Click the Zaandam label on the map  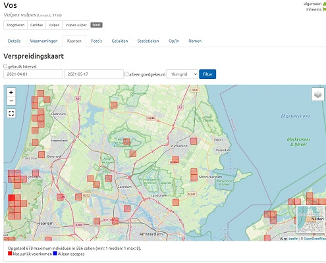(x=124, y=187)
